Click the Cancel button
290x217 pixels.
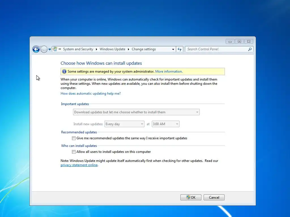[214, 197]
